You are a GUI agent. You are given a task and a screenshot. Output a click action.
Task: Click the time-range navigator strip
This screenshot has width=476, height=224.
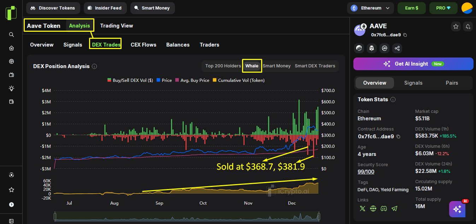[x=187, y=216]
